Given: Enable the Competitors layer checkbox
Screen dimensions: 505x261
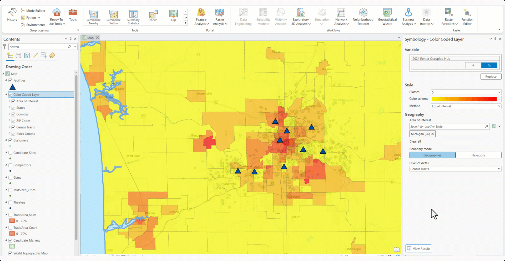Looking at the screenshot, I should point(11,165).
